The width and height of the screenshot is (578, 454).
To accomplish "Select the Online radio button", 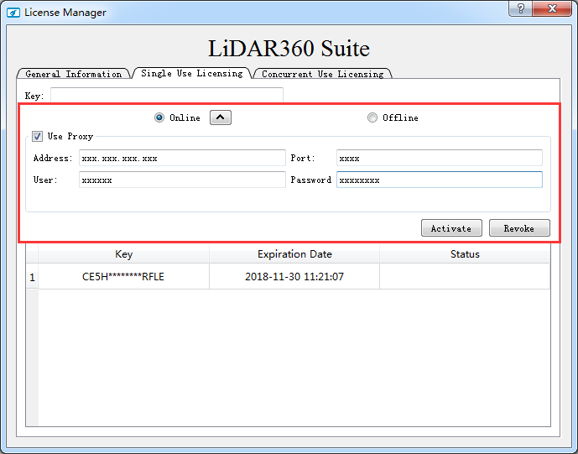I will [159, 118].
